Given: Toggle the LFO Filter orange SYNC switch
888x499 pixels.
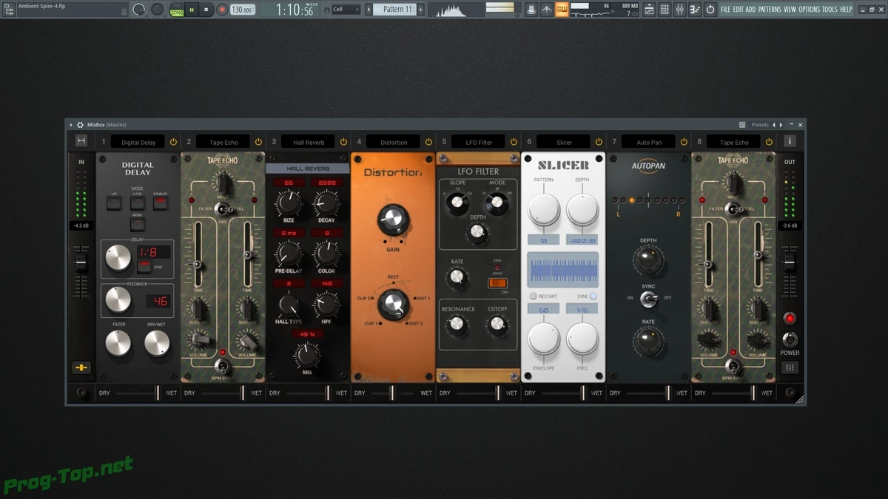Looking at the screenshot, I should [x=497, y=282].
